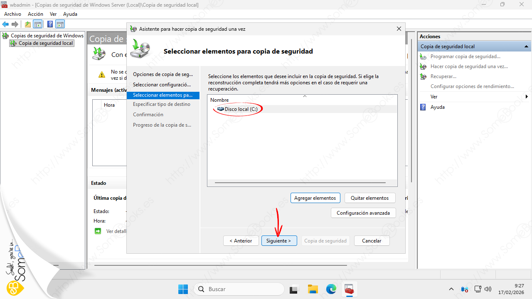Screen dimensions: 532x299
Task: Show hidden icons in system tray
Action: (451, 289)
